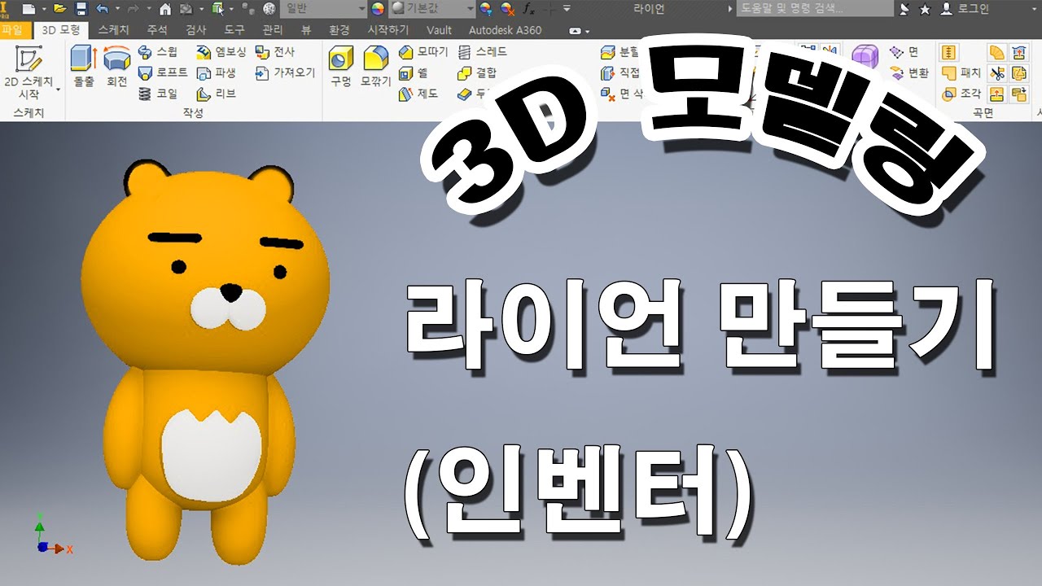Go to the Home view icon
The width and height of the screenshot is (1042, 586).
pos(165,9)
